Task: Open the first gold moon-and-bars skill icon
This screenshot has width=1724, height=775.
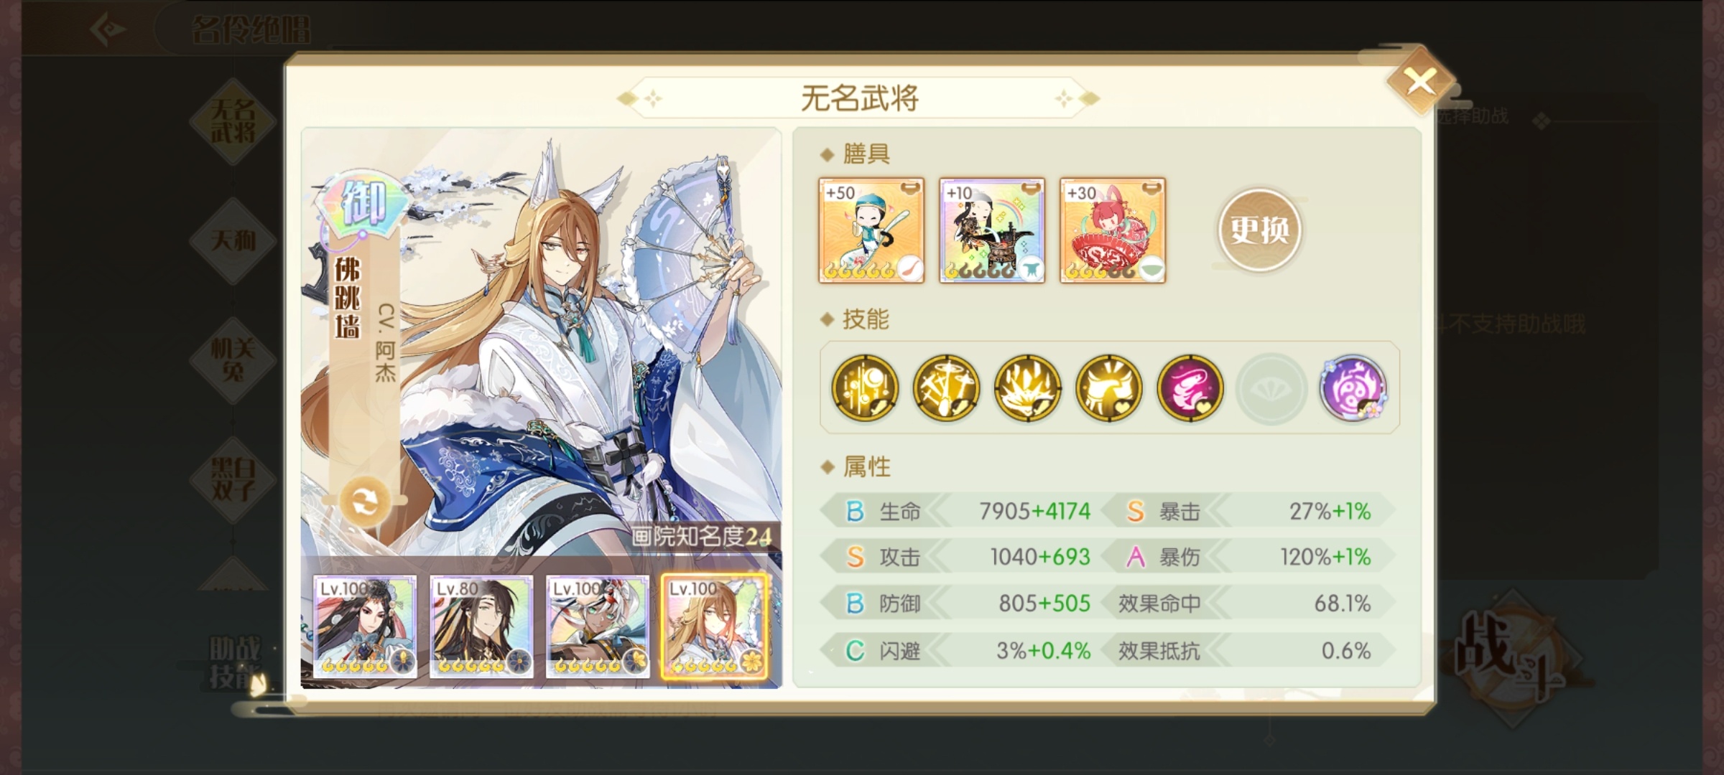Action: point(865,387)
